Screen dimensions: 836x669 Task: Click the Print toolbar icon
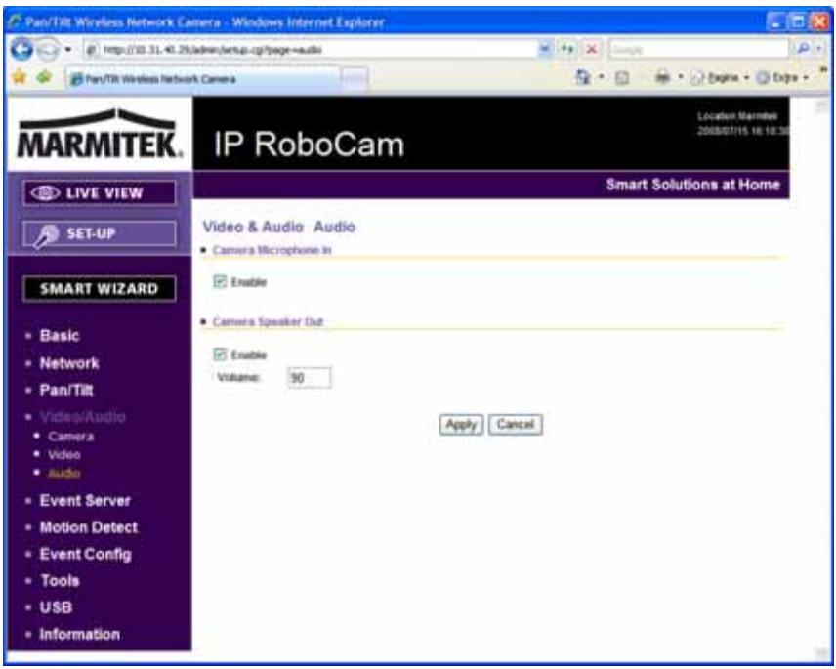point(663,78)
